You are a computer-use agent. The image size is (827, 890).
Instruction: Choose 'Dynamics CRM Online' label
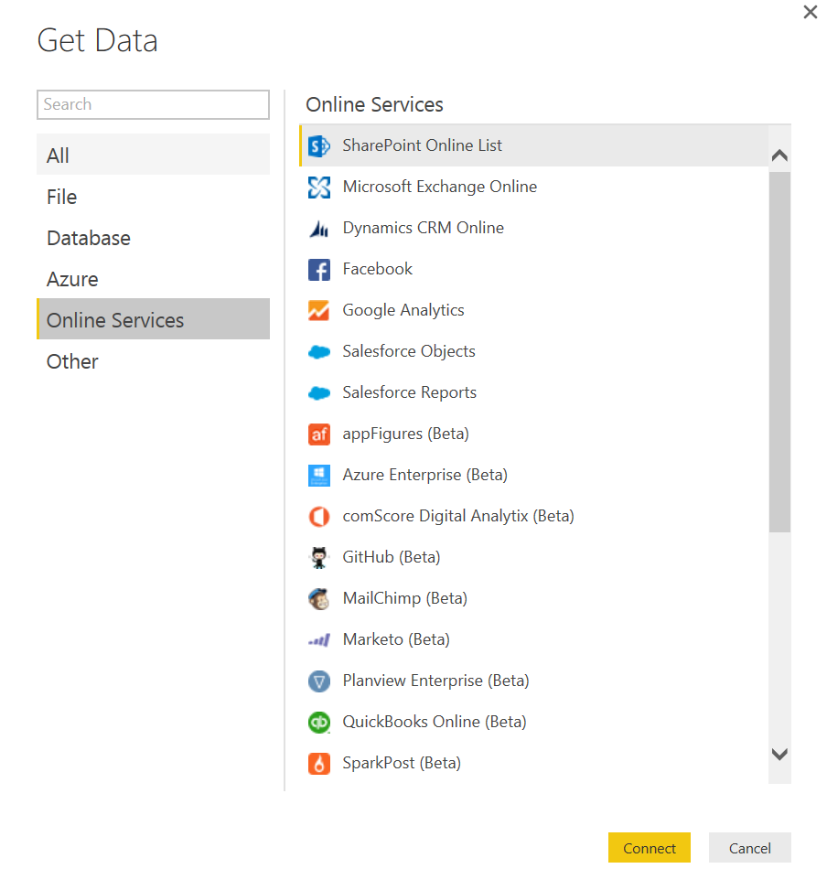[x=423, y=228]
